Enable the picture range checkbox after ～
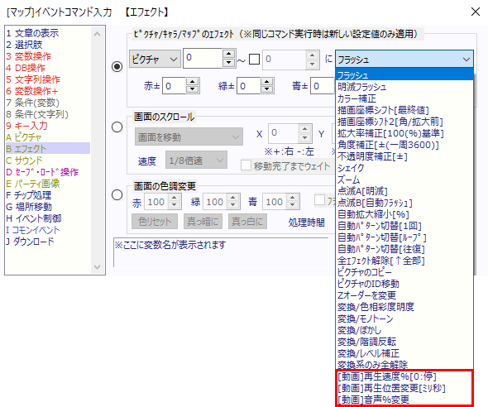 [x=254, y=59]
